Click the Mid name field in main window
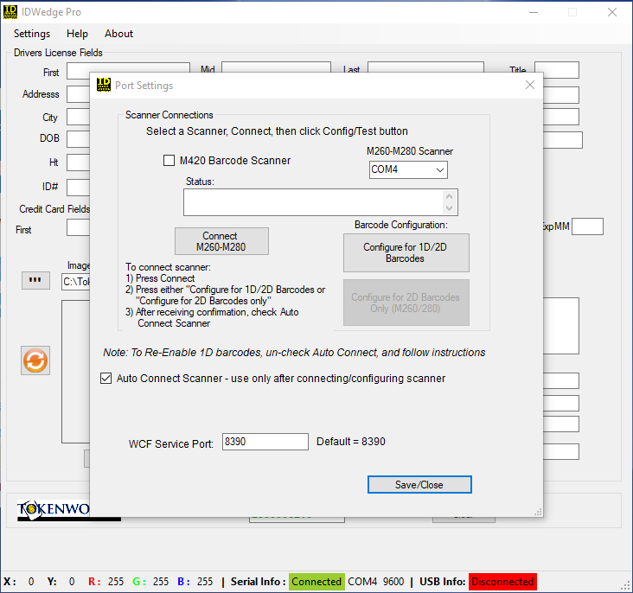Image resolution: width=633 pixels, height=593 pixels. [276, 67]
